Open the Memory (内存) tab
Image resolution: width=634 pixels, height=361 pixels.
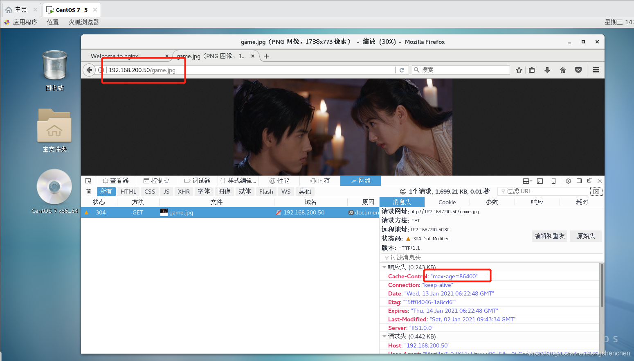click(320, 181)
